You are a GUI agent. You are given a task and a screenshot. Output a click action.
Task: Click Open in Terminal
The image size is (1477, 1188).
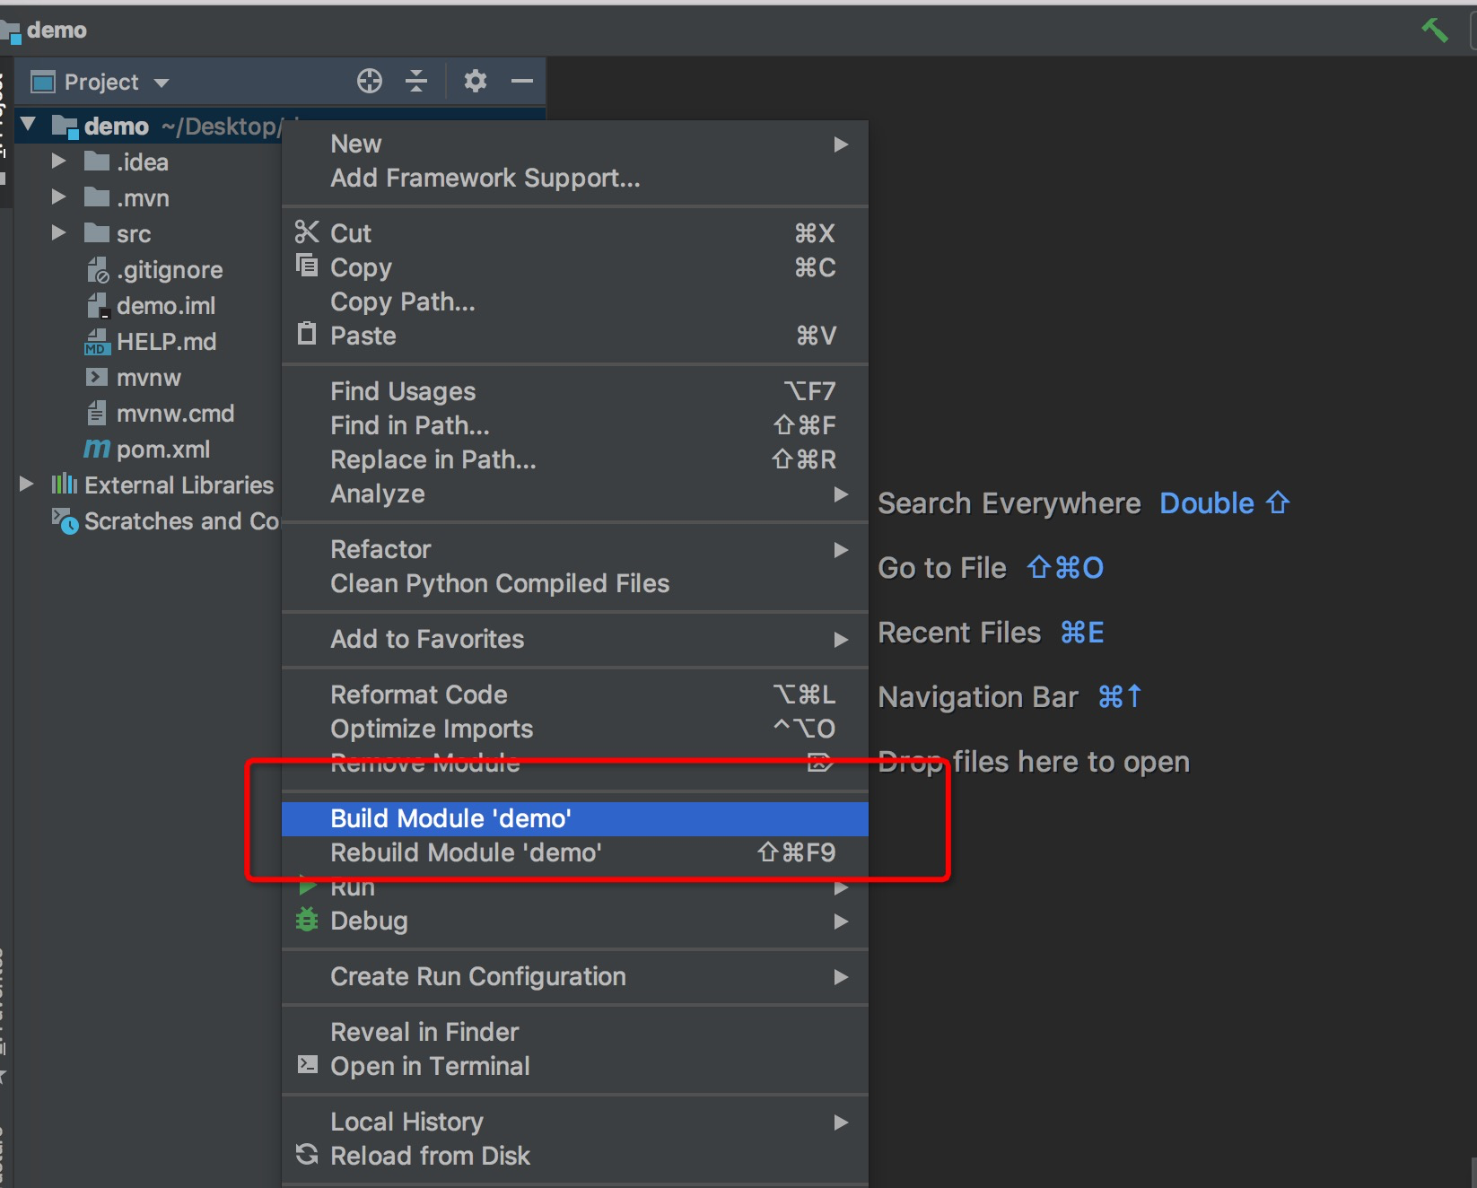(x=429, y=1066)
